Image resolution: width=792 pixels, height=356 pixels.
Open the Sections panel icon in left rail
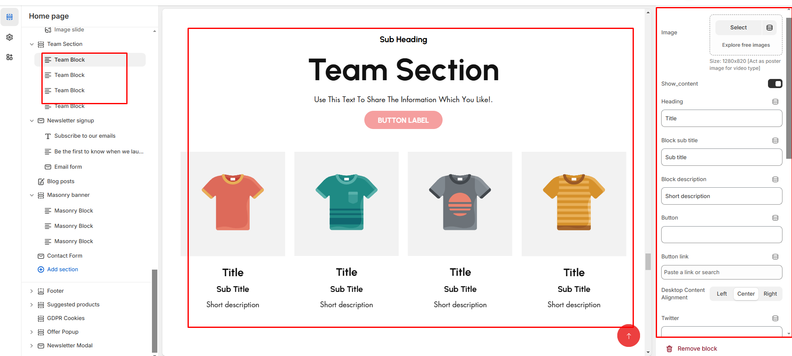(x=10, y=17)
